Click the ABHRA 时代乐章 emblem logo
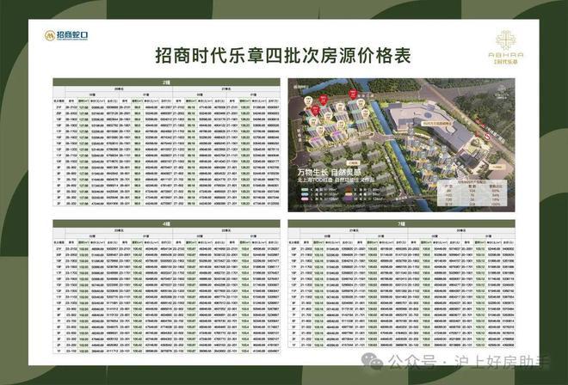The width and height of the screenshot is (568, 385). click(506, 47)
